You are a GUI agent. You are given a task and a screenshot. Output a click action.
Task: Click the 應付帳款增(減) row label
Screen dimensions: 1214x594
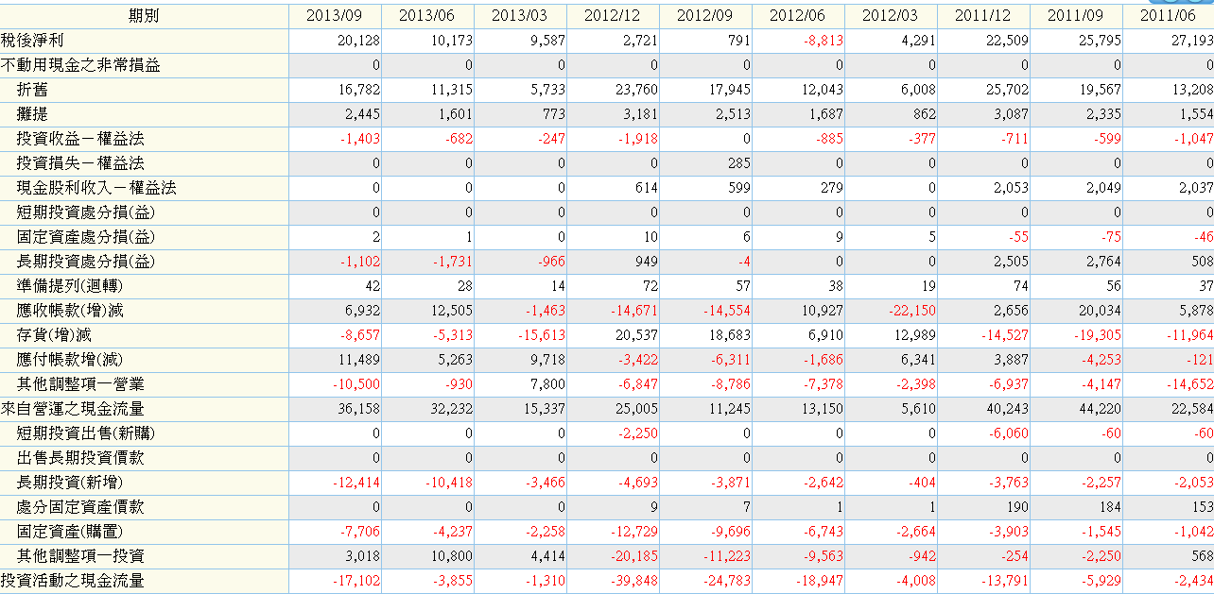(x=70, y=360)
